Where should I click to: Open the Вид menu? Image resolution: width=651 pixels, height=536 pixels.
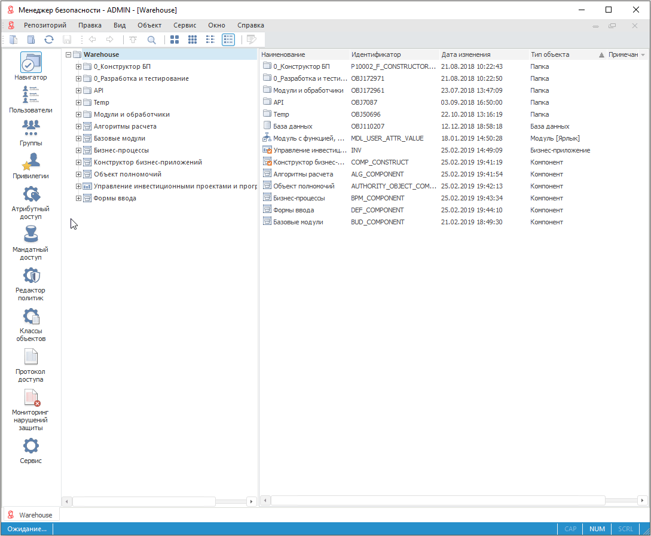click(x=120, y=25)
